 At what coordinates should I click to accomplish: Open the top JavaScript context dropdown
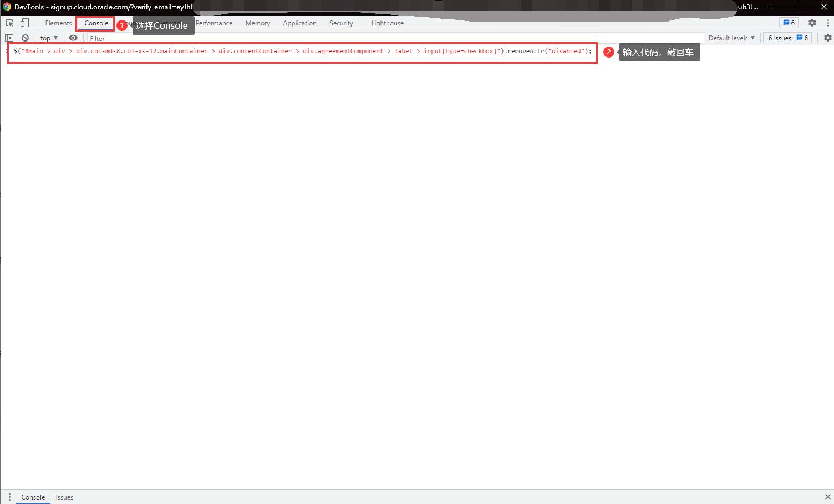(x=49, y=38)
